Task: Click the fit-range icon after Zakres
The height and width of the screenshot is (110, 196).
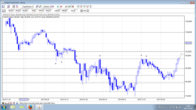Action: point(52,6)
